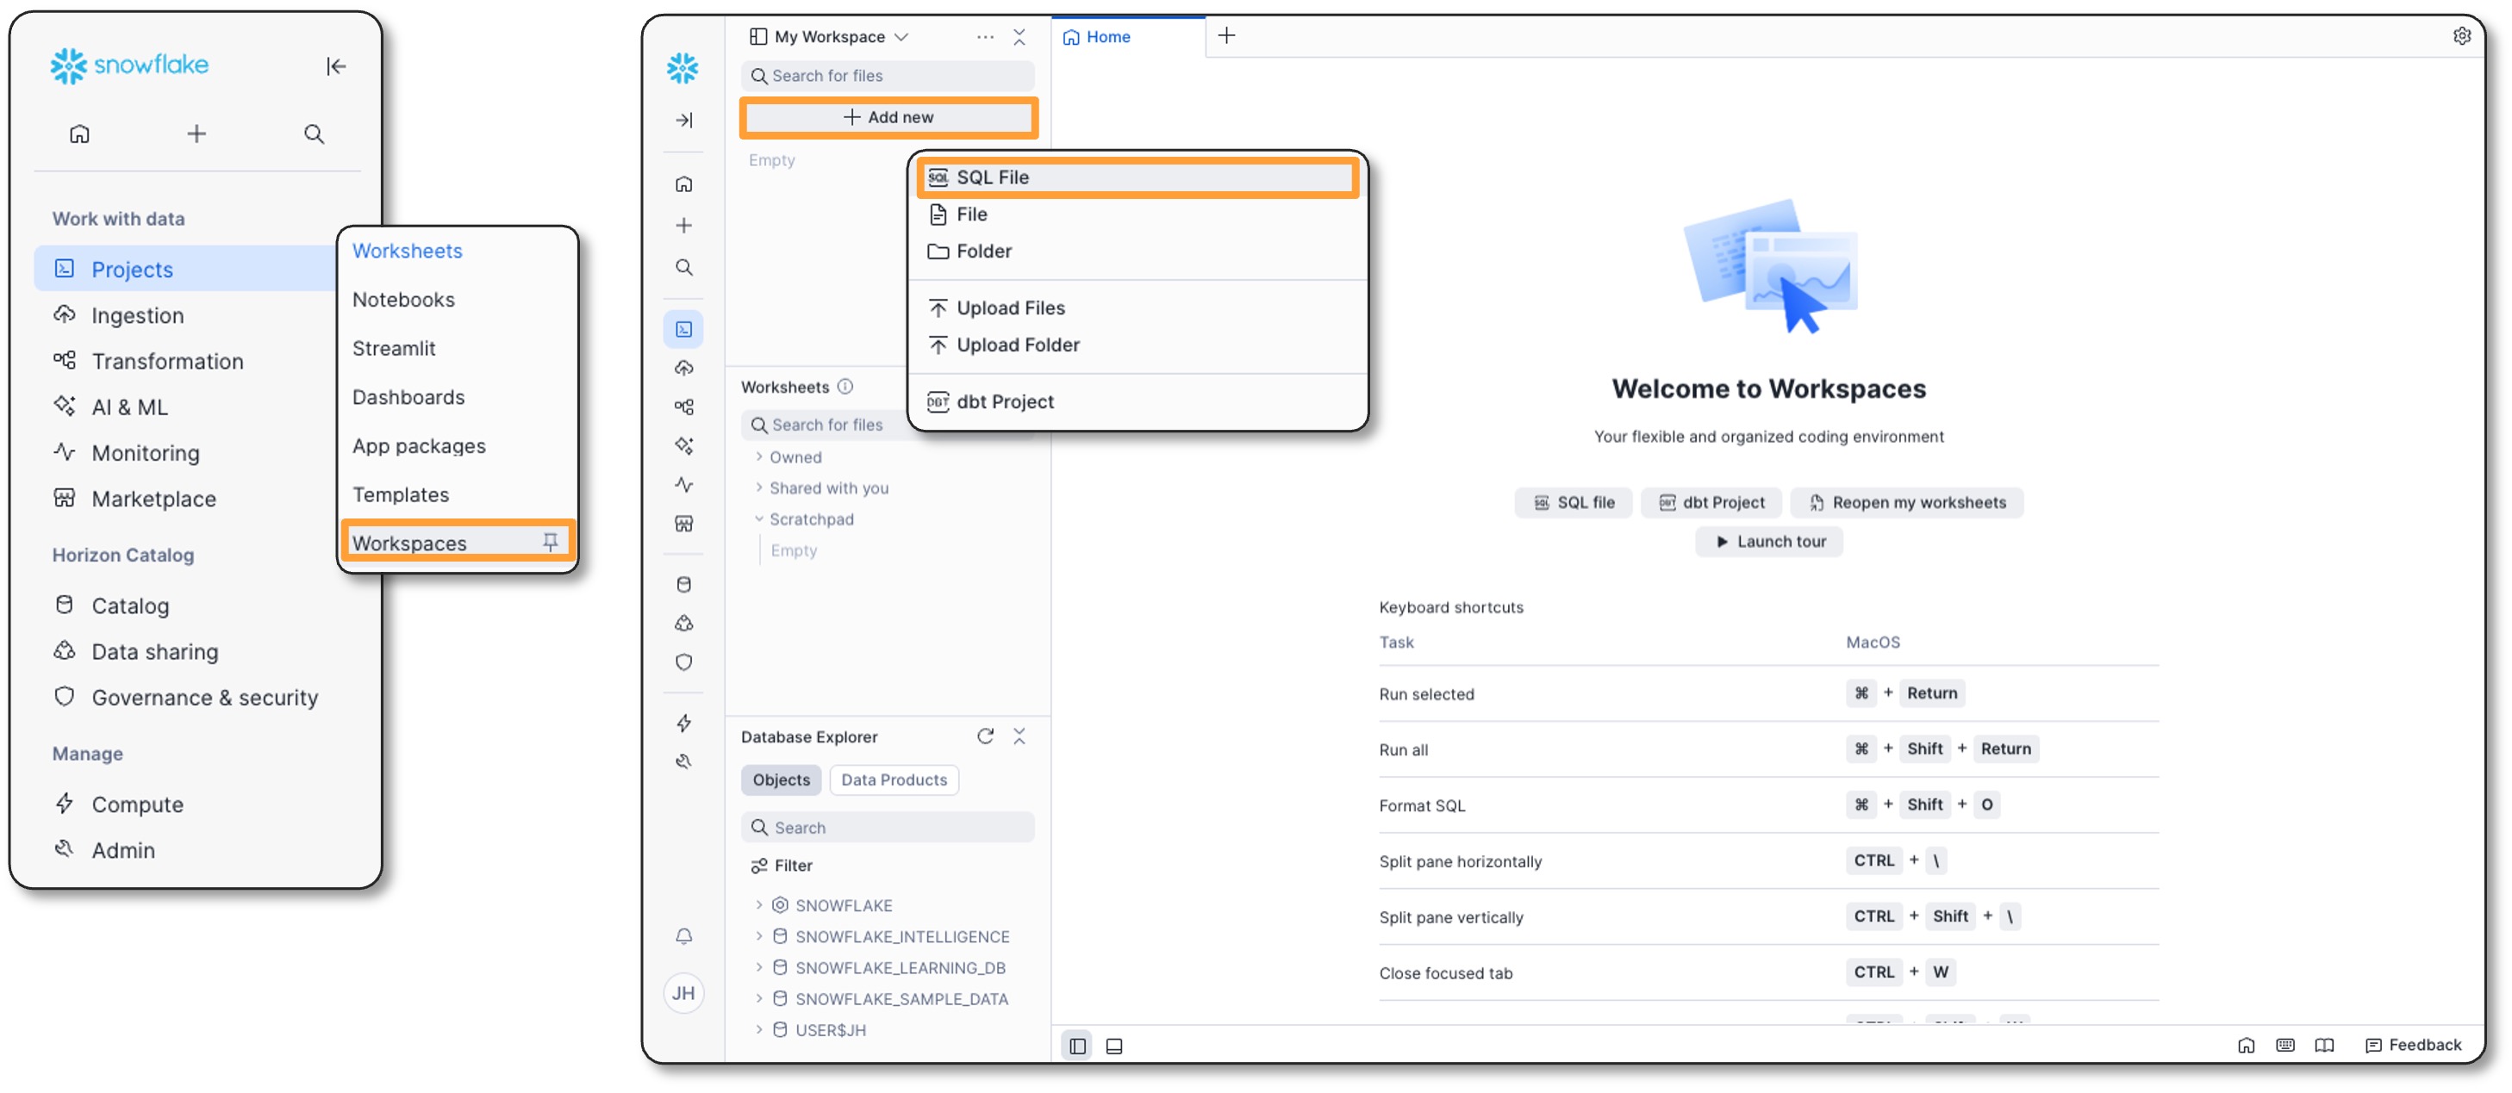Toggle the left side panel icon
This screenshot has height=1093, width=2512.
point(1076,1046)
